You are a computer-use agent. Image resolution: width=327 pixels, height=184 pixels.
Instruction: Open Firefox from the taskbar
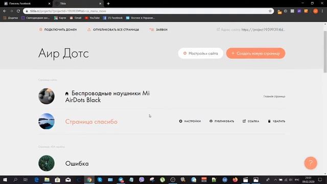235,179
